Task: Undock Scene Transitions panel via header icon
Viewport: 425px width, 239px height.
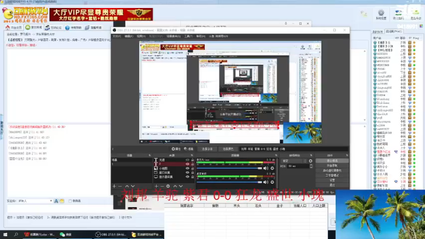Action: coord(311,155)
